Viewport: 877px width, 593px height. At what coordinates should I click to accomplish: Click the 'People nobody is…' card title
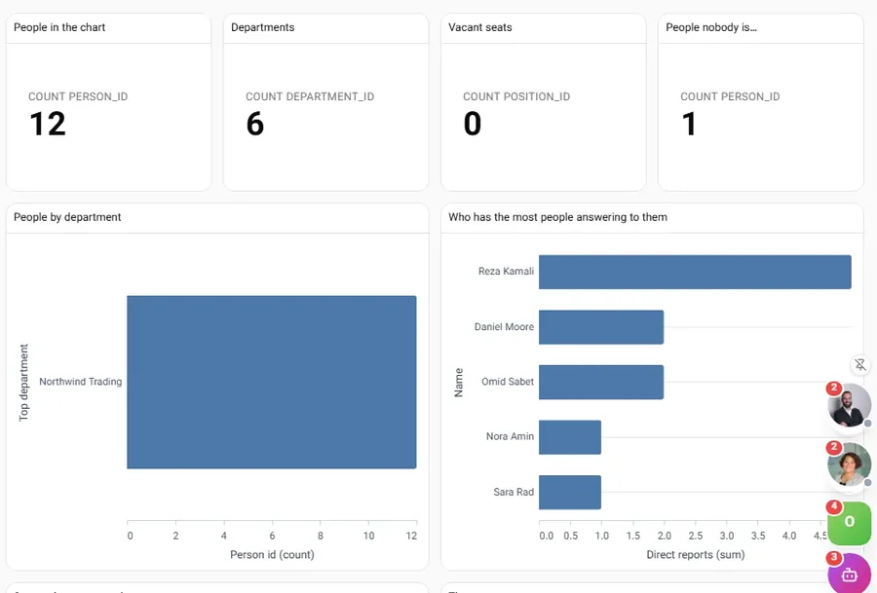[711, 27]
